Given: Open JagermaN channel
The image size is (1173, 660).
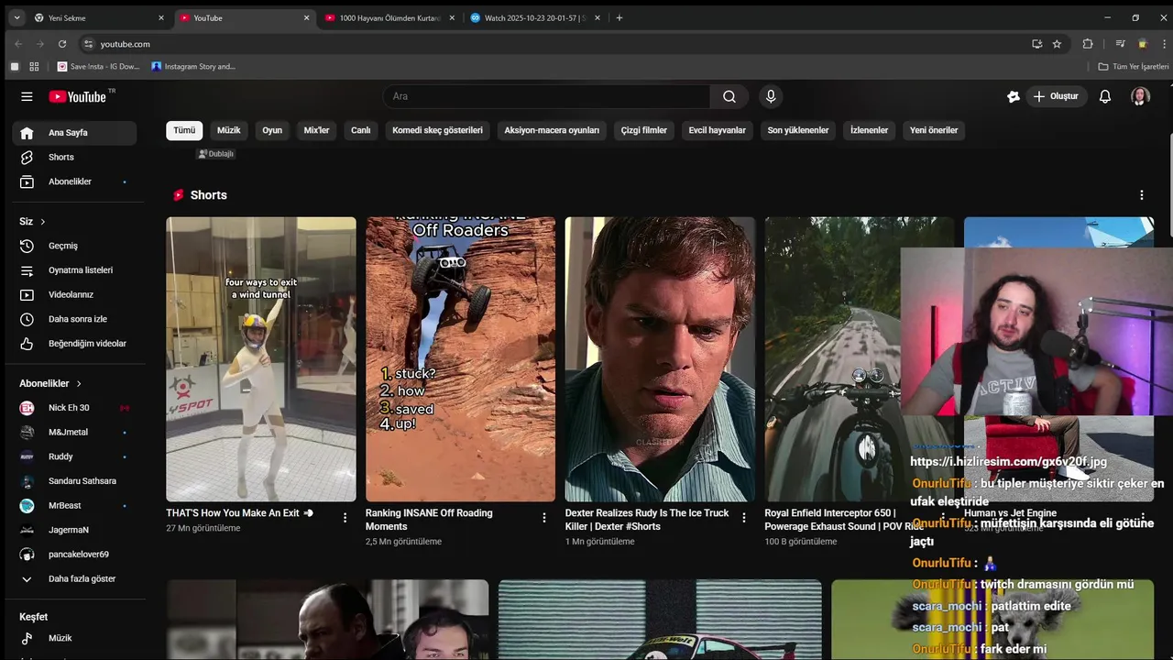Looking at the screenshot, I should click(x=74, y=530).
